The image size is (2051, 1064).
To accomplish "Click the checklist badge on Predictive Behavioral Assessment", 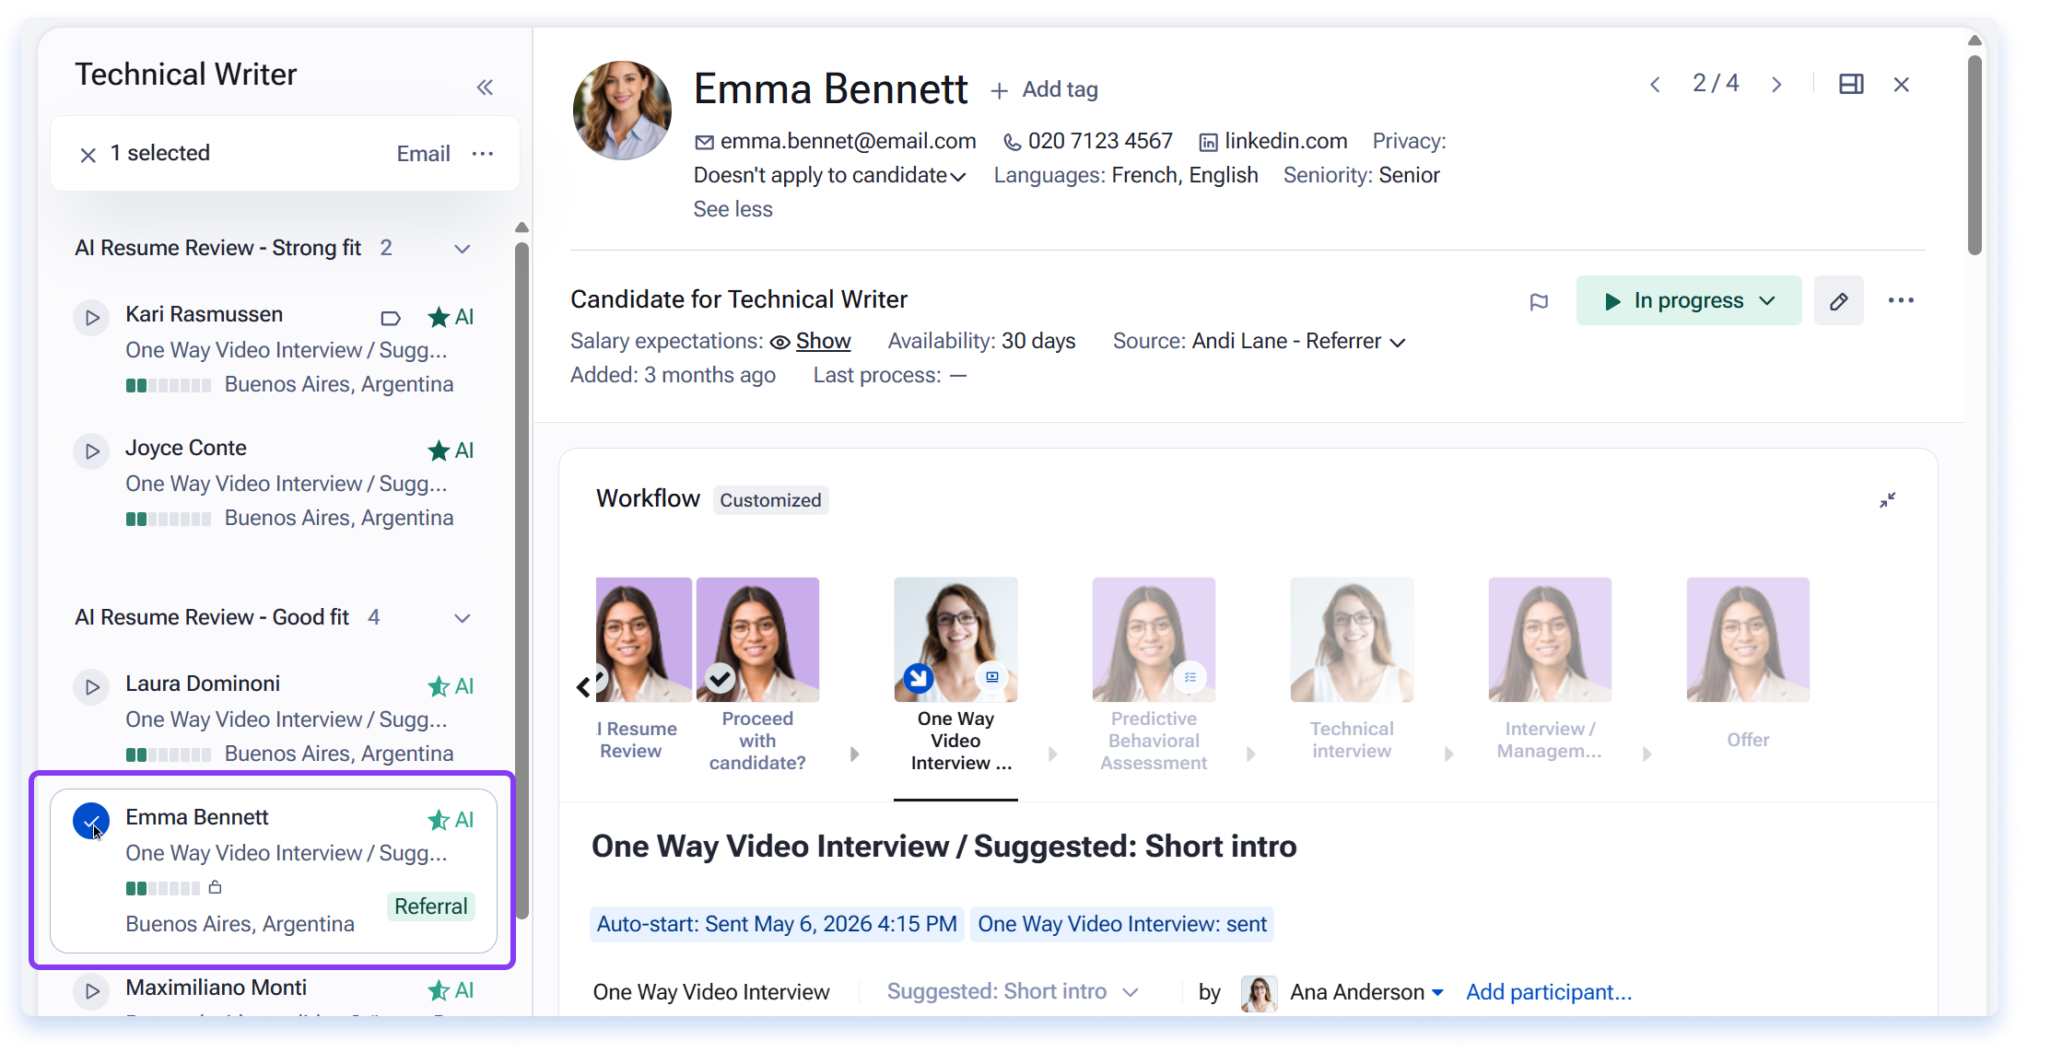I will [1190, 677].
